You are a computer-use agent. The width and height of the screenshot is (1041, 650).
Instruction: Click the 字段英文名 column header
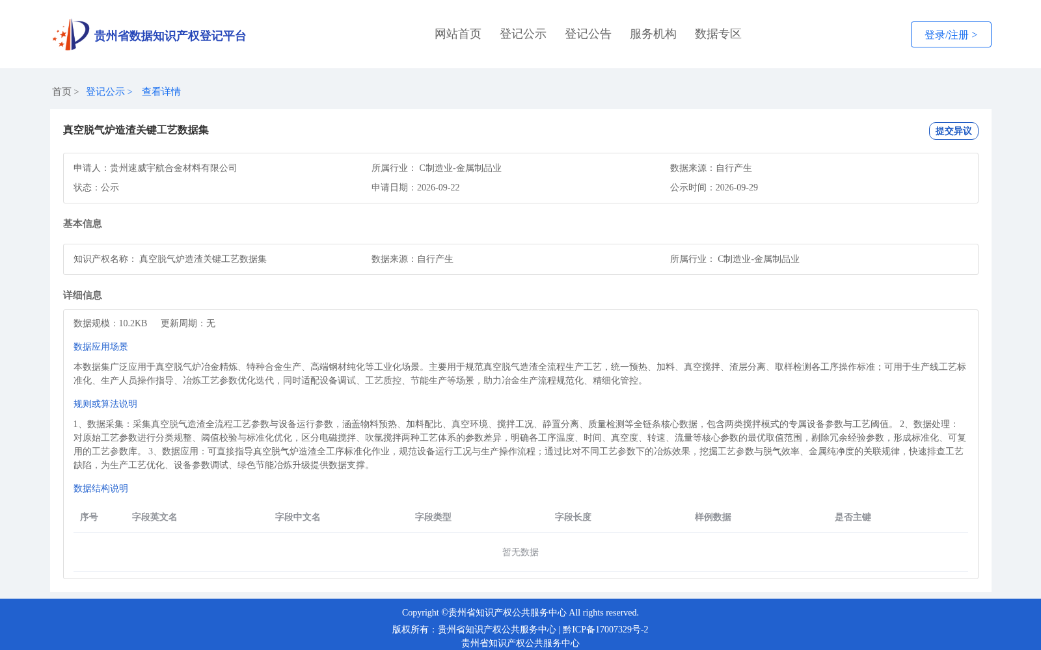[x=155, y=517]
